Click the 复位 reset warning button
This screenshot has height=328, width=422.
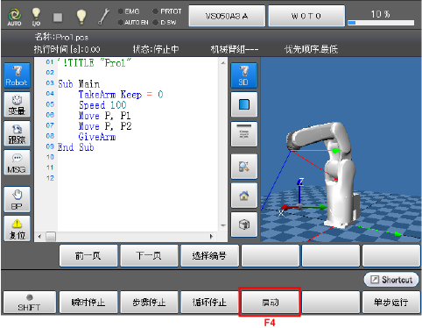pos(17,229)
